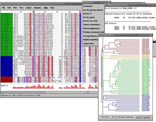Open the File menu
Viewport: 156px width, 122px height.
point(3,8)
